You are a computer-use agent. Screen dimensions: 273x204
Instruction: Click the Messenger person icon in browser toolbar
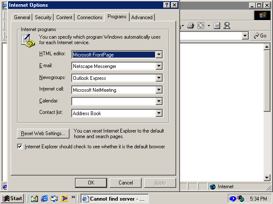(x=227, y=25)
